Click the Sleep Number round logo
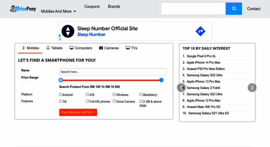The height and width of the screenshot is (147, 270). [68, 31]
